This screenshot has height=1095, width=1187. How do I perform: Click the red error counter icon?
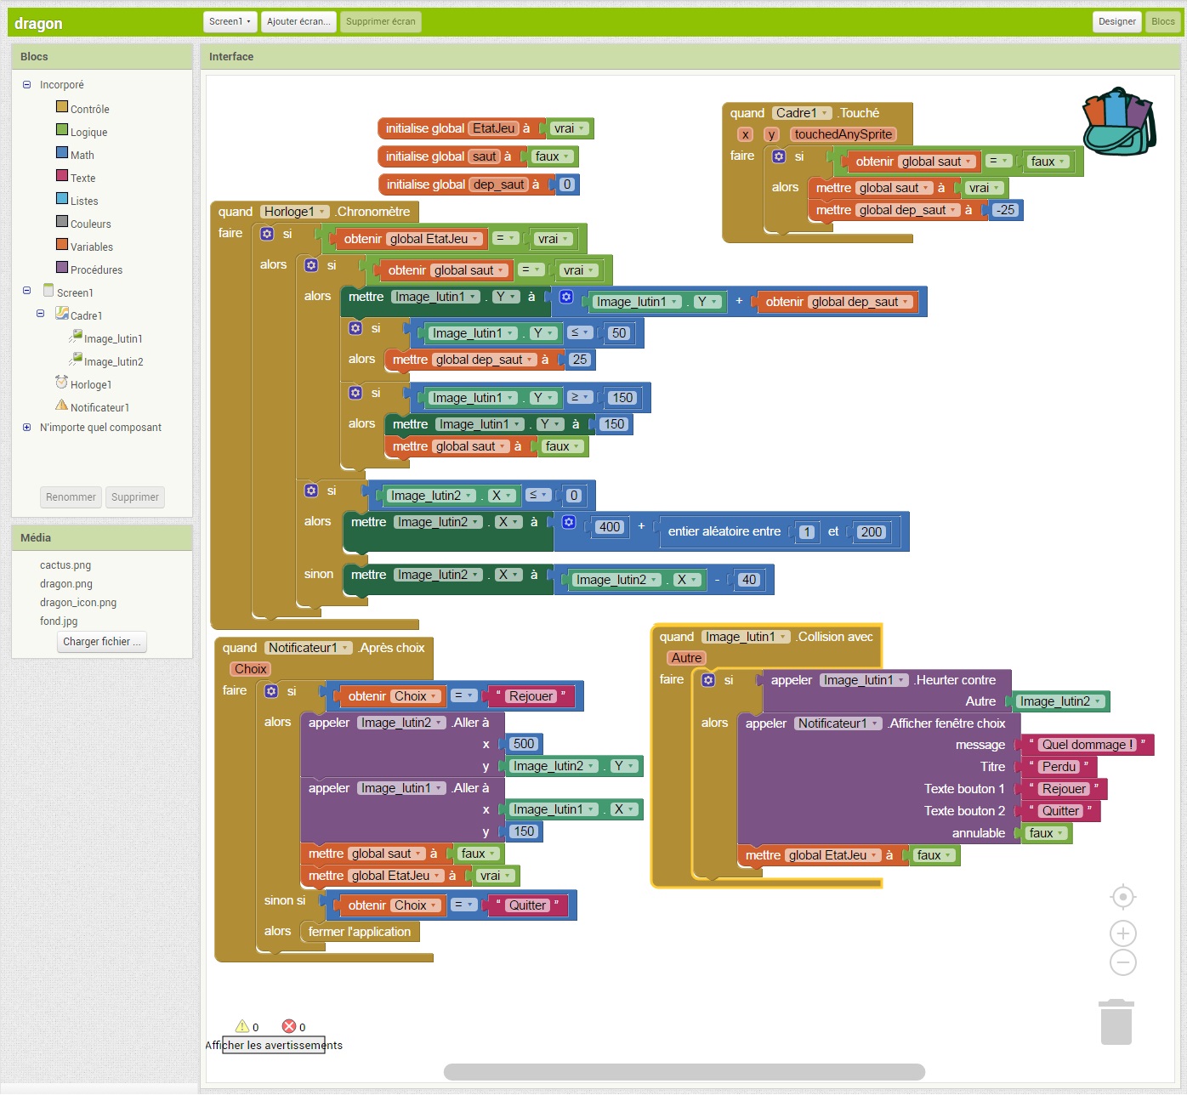[289, 1026]
